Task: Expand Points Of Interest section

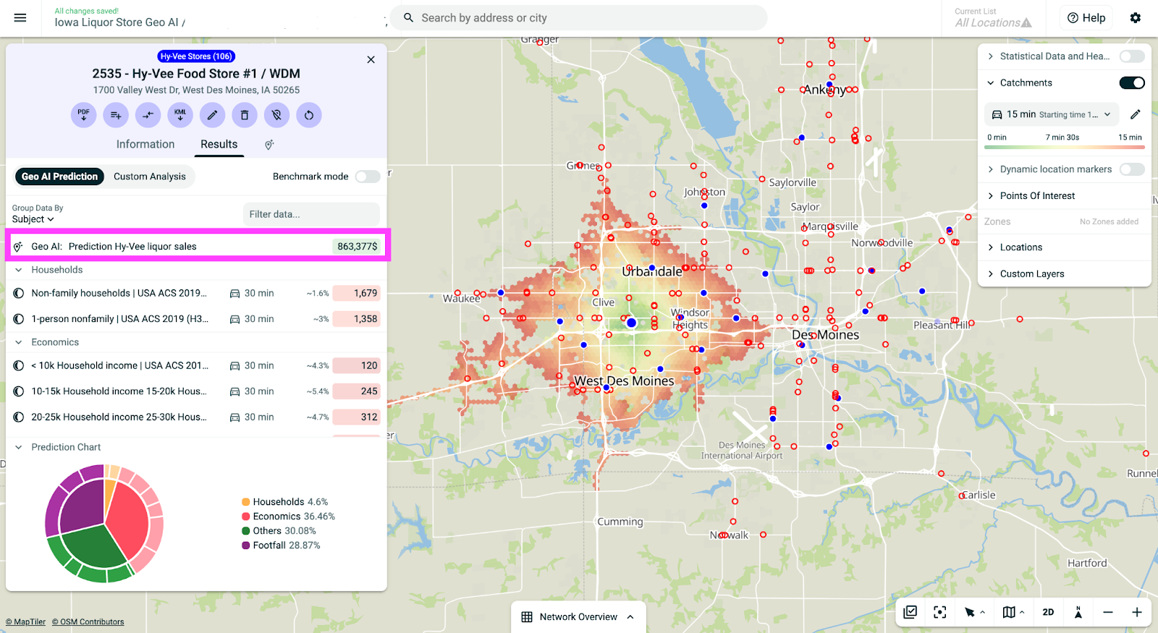Action: point(991,196)
